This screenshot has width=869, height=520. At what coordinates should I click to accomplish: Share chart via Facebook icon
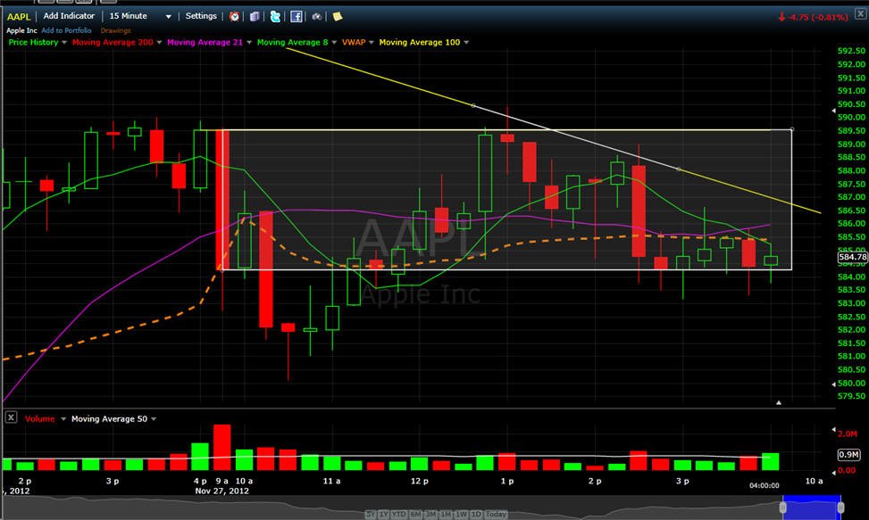[296, 17]
